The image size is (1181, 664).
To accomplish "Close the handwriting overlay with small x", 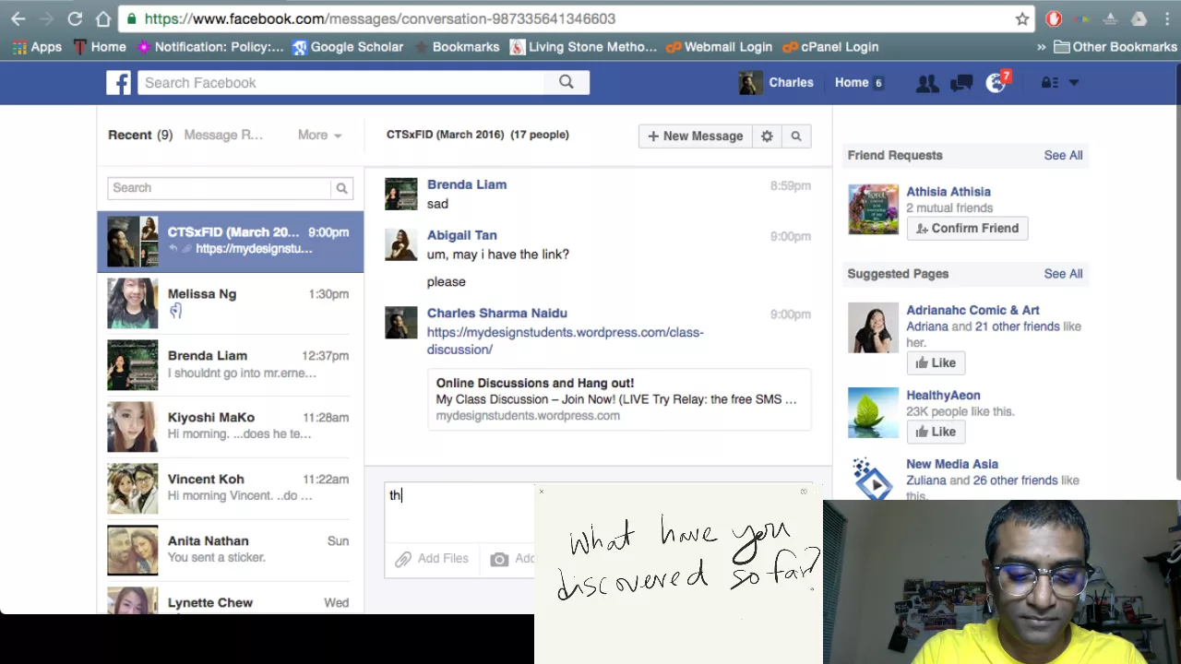I will (542, 492).
